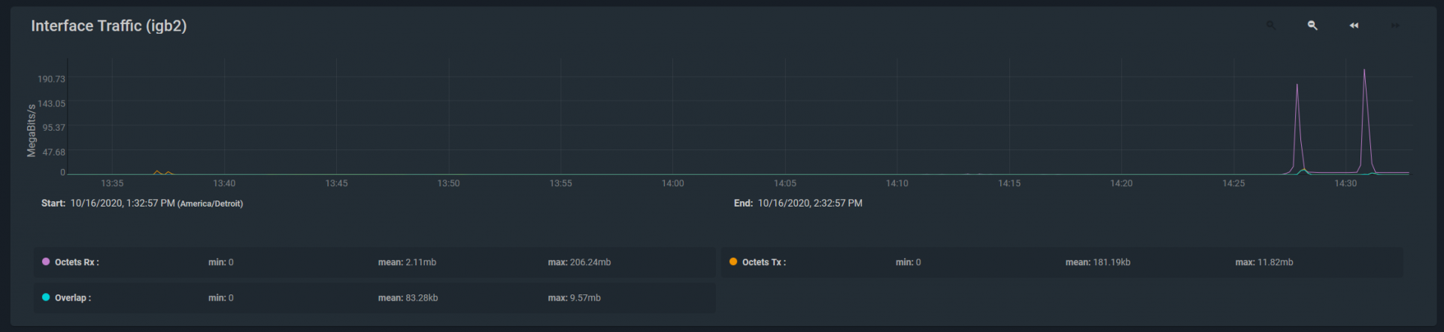The image size is (1444, 332).
Task: Click the 13:40 x-axis time label
Action: 224,183
